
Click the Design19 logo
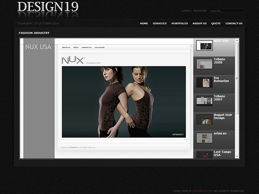point(48,7)
